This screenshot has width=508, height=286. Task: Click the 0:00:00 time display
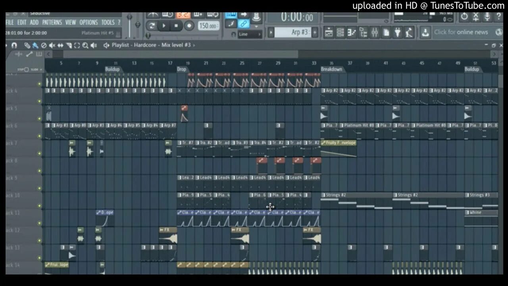click(297, 17)
